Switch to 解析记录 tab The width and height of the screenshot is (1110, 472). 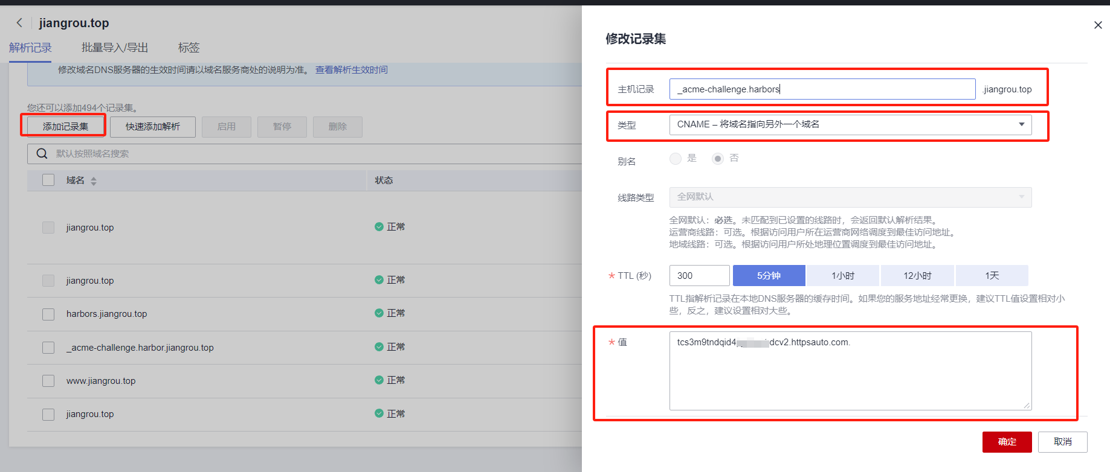pyautogui.click(x=30, y=48)
